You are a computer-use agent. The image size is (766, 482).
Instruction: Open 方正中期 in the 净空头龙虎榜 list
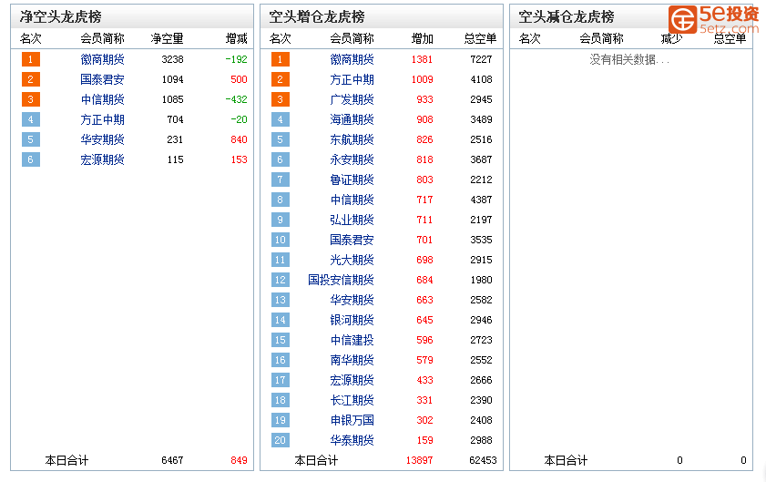pyautogui.click(x=102, y=119)
